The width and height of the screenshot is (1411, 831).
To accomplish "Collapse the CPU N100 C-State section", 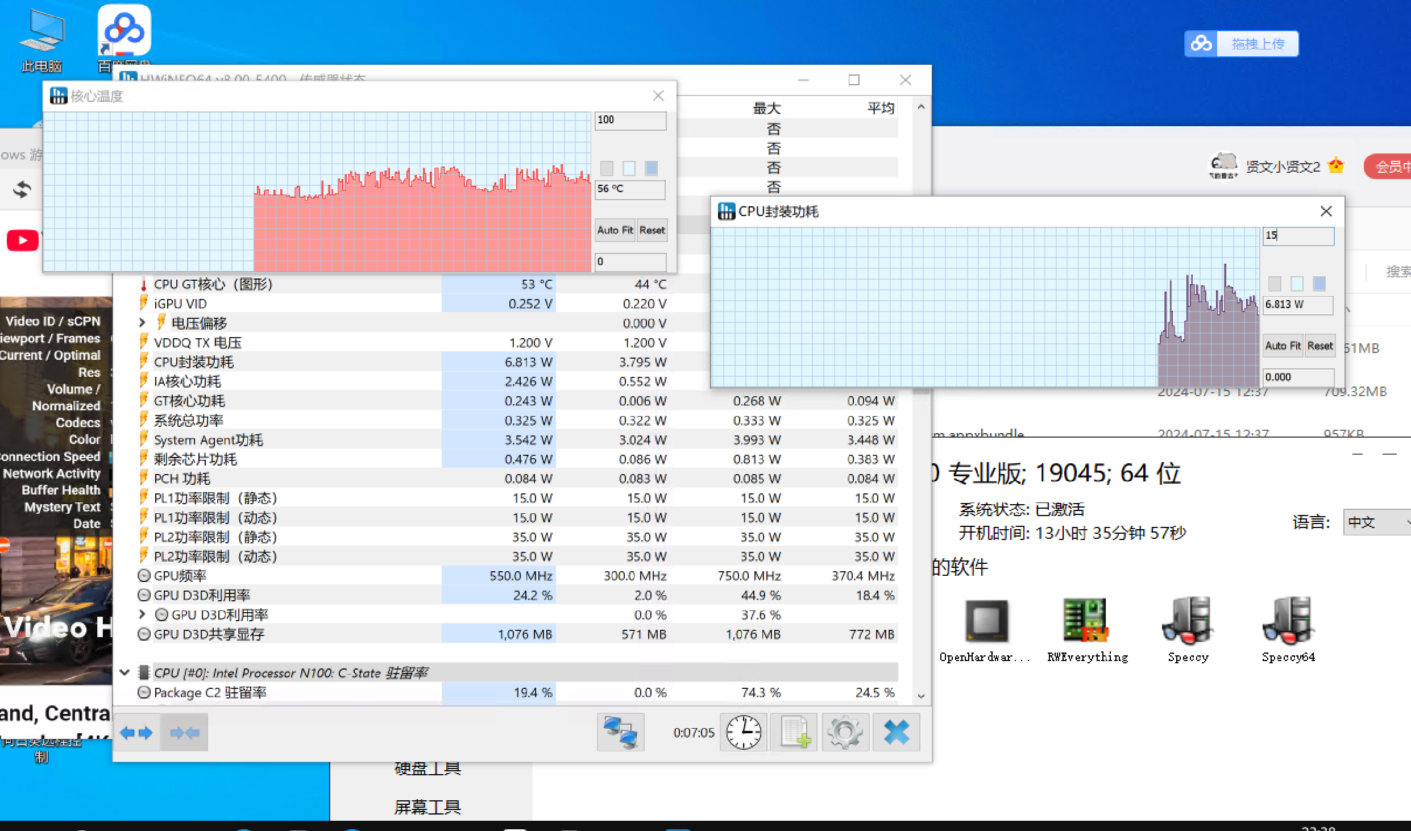I will click(x=125, y=672).
